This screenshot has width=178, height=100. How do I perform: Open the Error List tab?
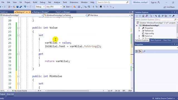[x=10, y=94]
